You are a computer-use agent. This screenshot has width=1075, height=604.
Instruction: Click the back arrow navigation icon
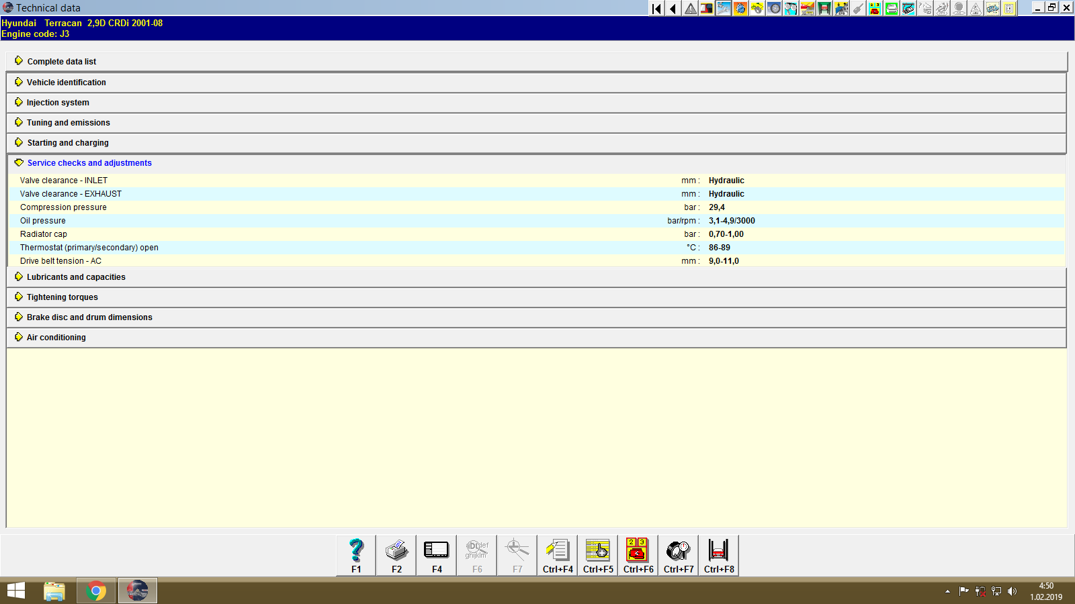[x=672, y=9]
